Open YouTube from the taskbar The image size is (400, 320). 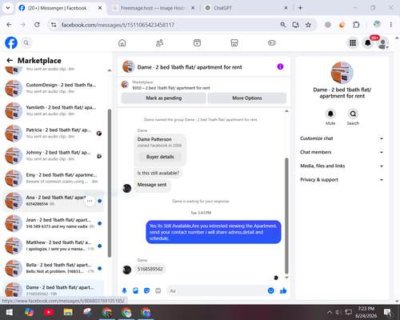(x=49, y=312)
